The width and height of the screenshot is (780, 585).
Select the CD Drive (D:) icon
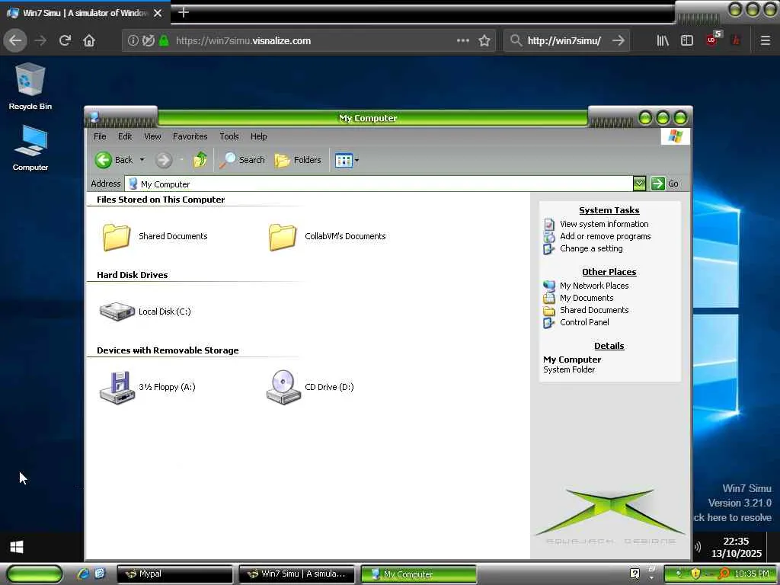coord(283,388)
